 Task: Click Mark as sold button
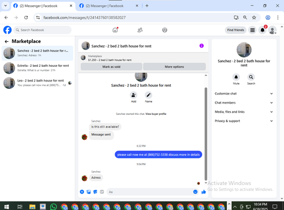[x=111, y=67]
